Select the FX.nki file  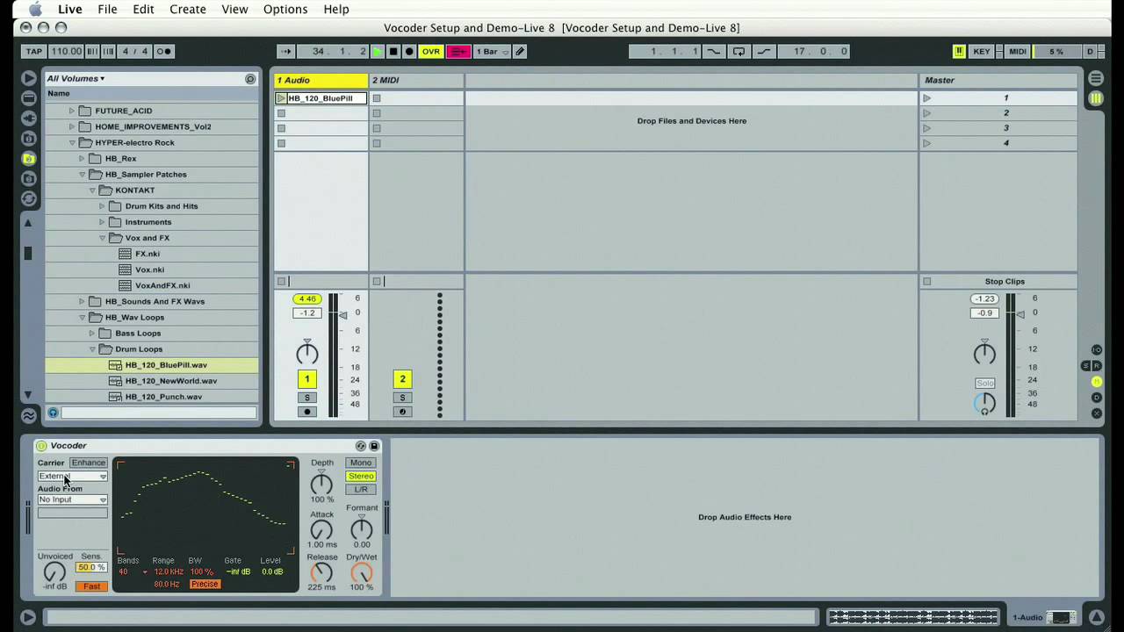pos(147,254)
